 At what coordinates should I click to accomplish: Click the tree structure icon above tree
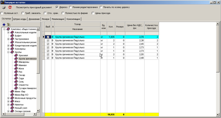pyautogui.click(x=9, y=25)
